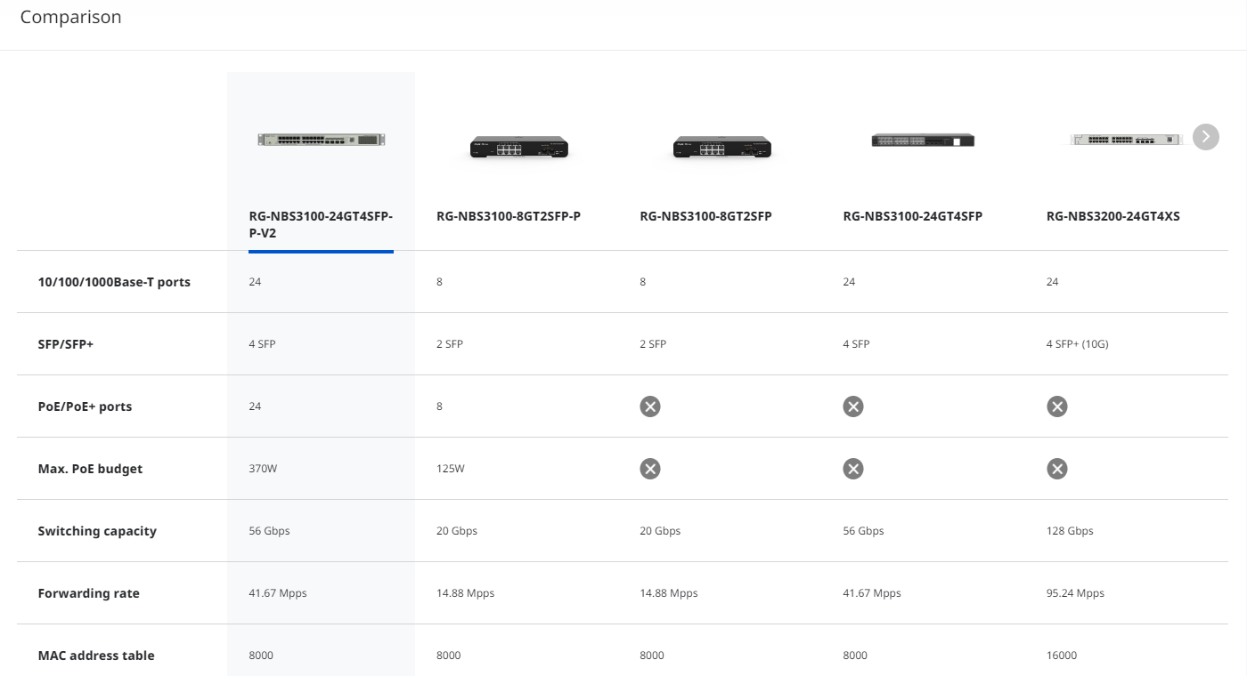Click the SFP/SFP+ row label
Image resolution: width=1247 pixels, height=676 pixels.
66,344
